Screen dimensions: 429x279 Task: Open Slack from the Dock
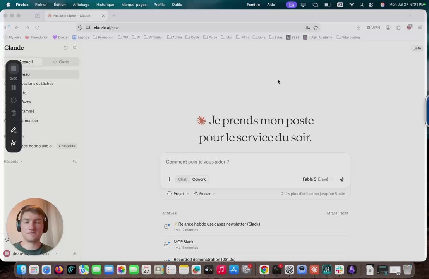[339, 270]
